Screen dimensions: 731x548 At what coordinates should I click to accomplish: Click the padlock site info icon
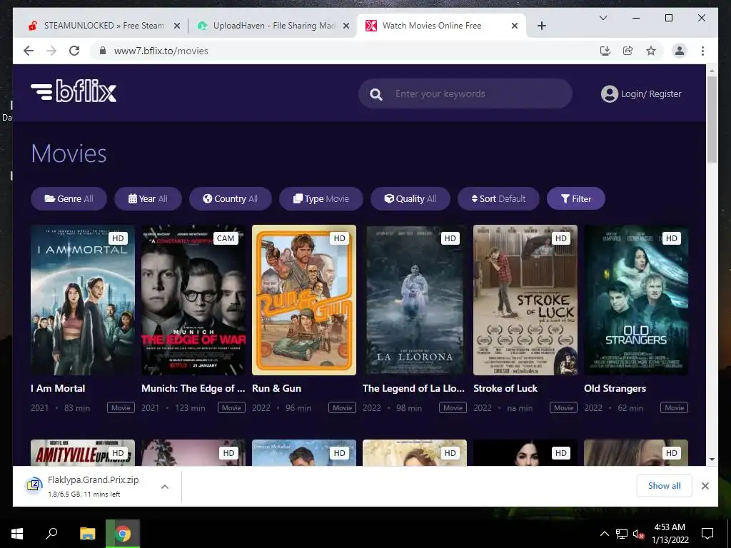tap(103, 51)
